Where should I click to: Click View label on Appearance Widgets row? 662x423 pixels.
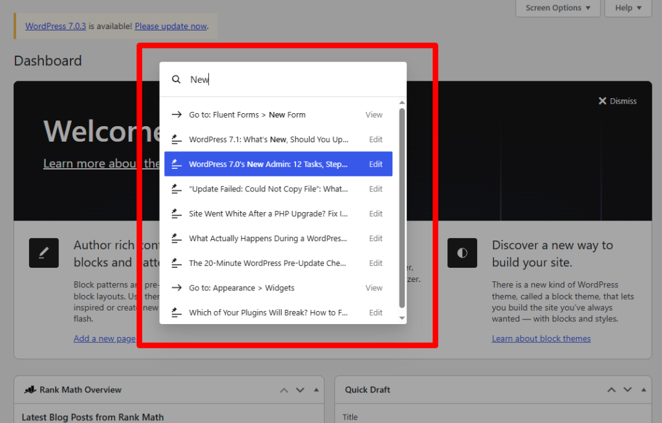point(374,288)
